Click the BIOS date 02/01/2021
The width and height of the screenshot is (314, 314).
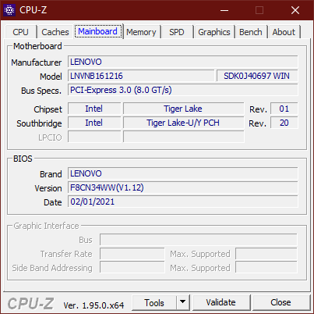click(x=183, y=202)
